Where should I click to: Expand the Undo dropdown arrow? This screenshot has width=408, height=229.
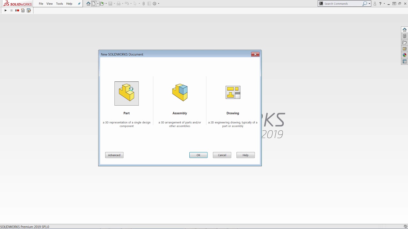(131, 3)
